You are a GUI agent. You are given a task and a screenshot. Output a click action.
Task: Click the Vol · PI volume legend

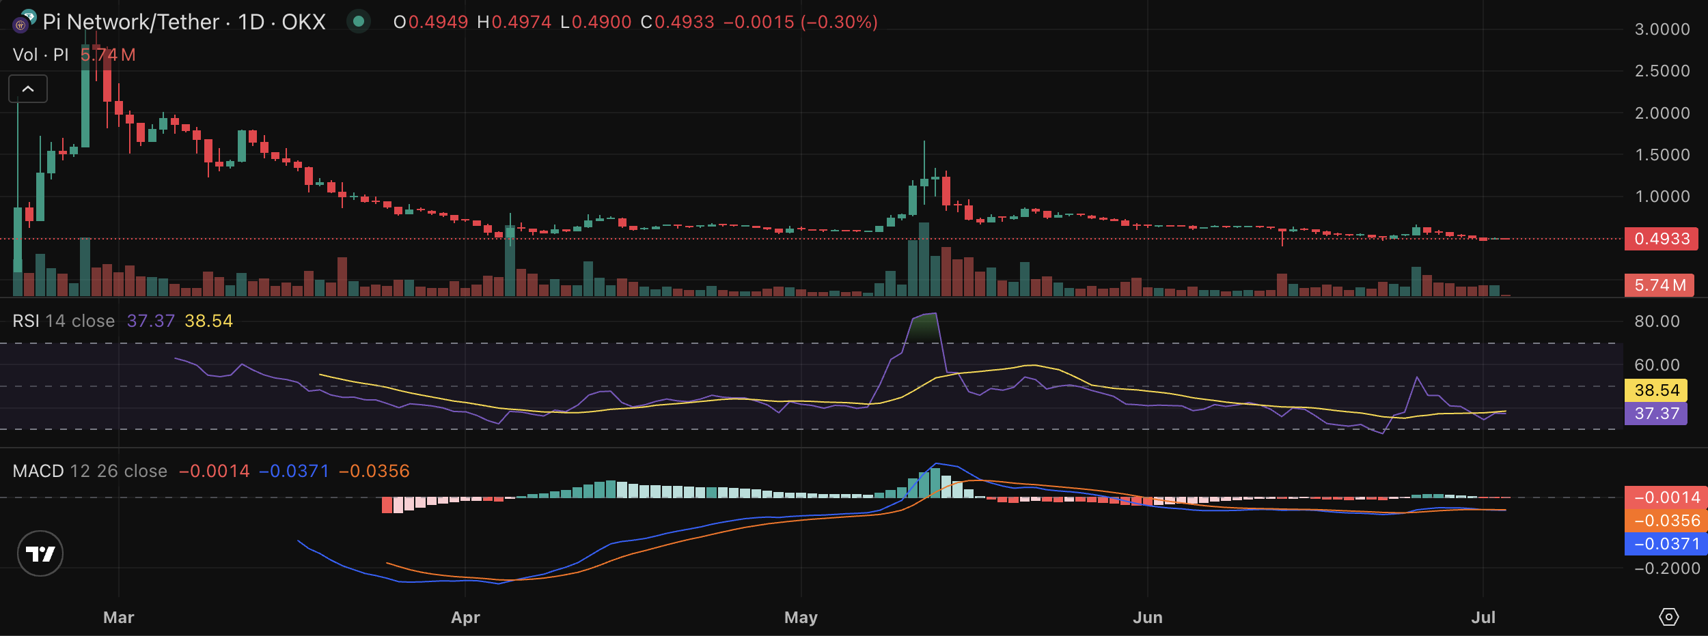coord(40,55)
